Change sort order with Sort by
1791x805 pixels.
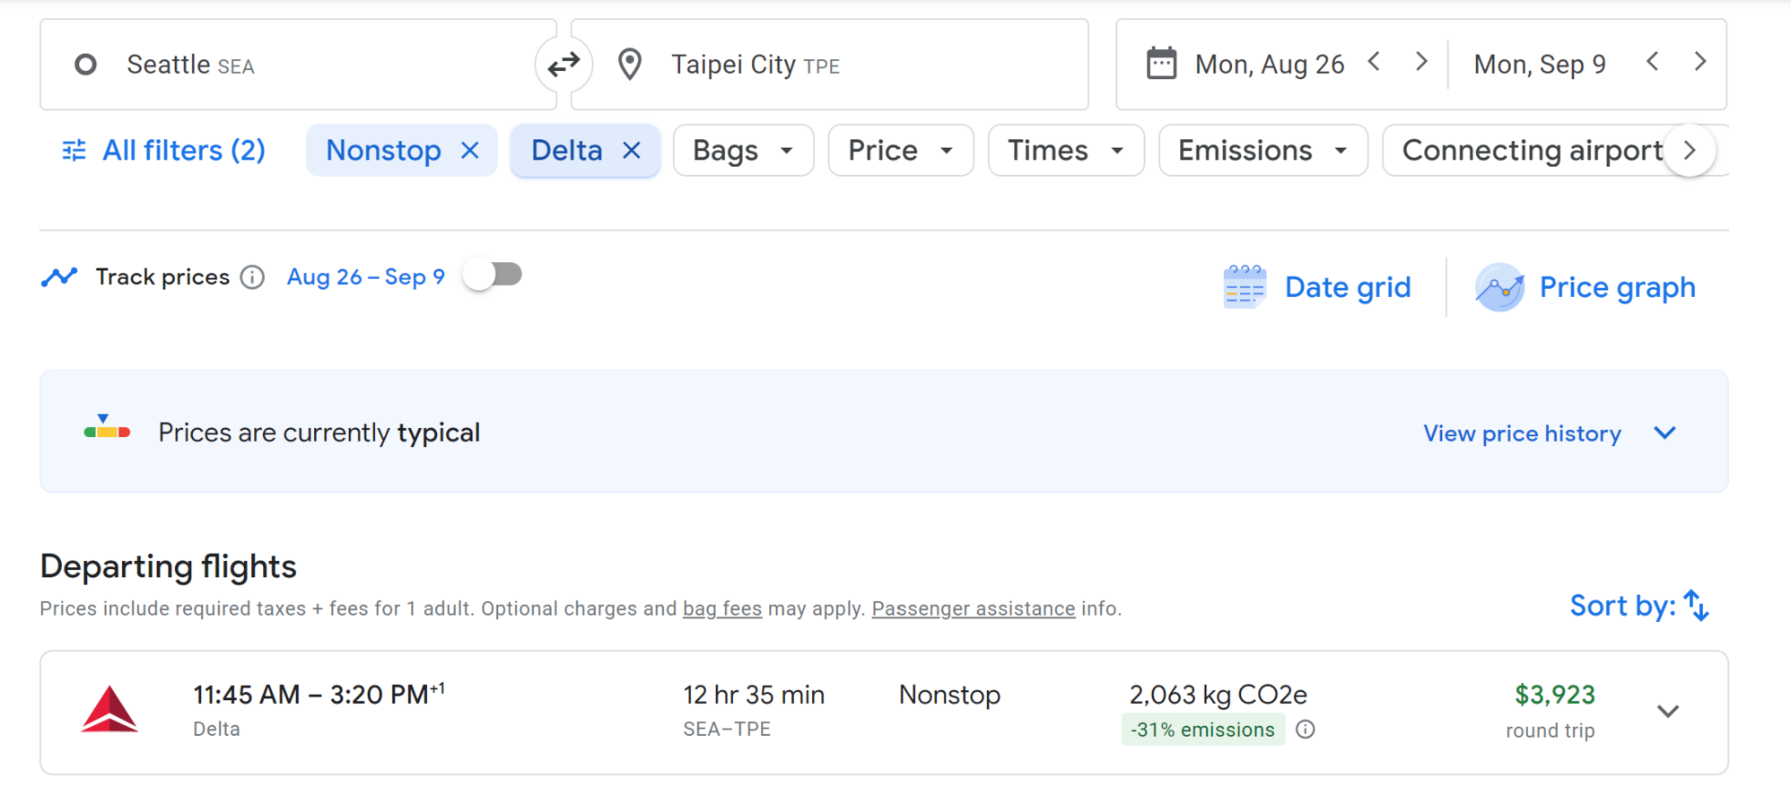coord(1638,606)
